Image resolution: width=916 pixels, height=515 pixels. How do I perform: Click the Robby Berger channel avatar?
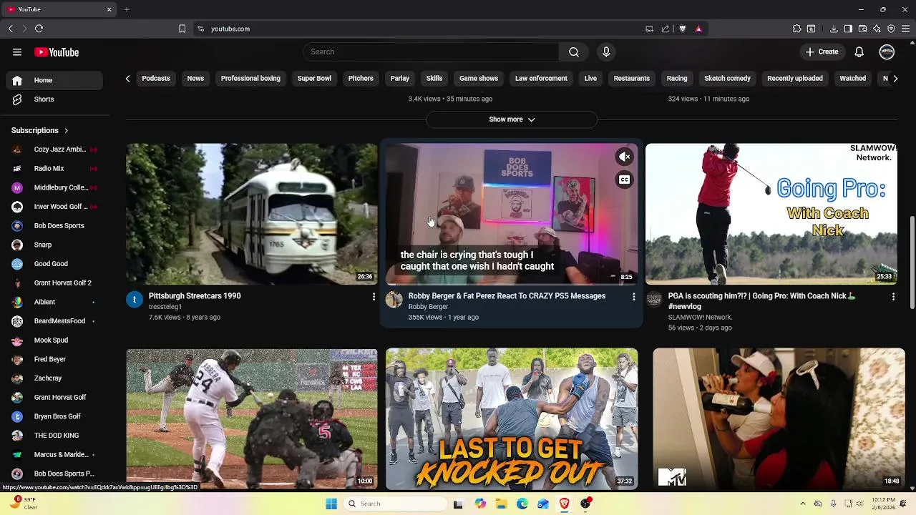[x=394, y=300]
